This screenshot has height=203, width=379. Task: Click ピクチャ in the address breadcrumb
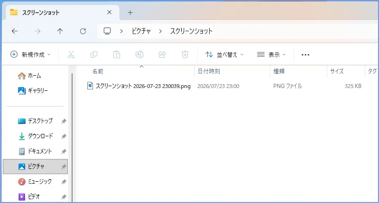(141, 31)
